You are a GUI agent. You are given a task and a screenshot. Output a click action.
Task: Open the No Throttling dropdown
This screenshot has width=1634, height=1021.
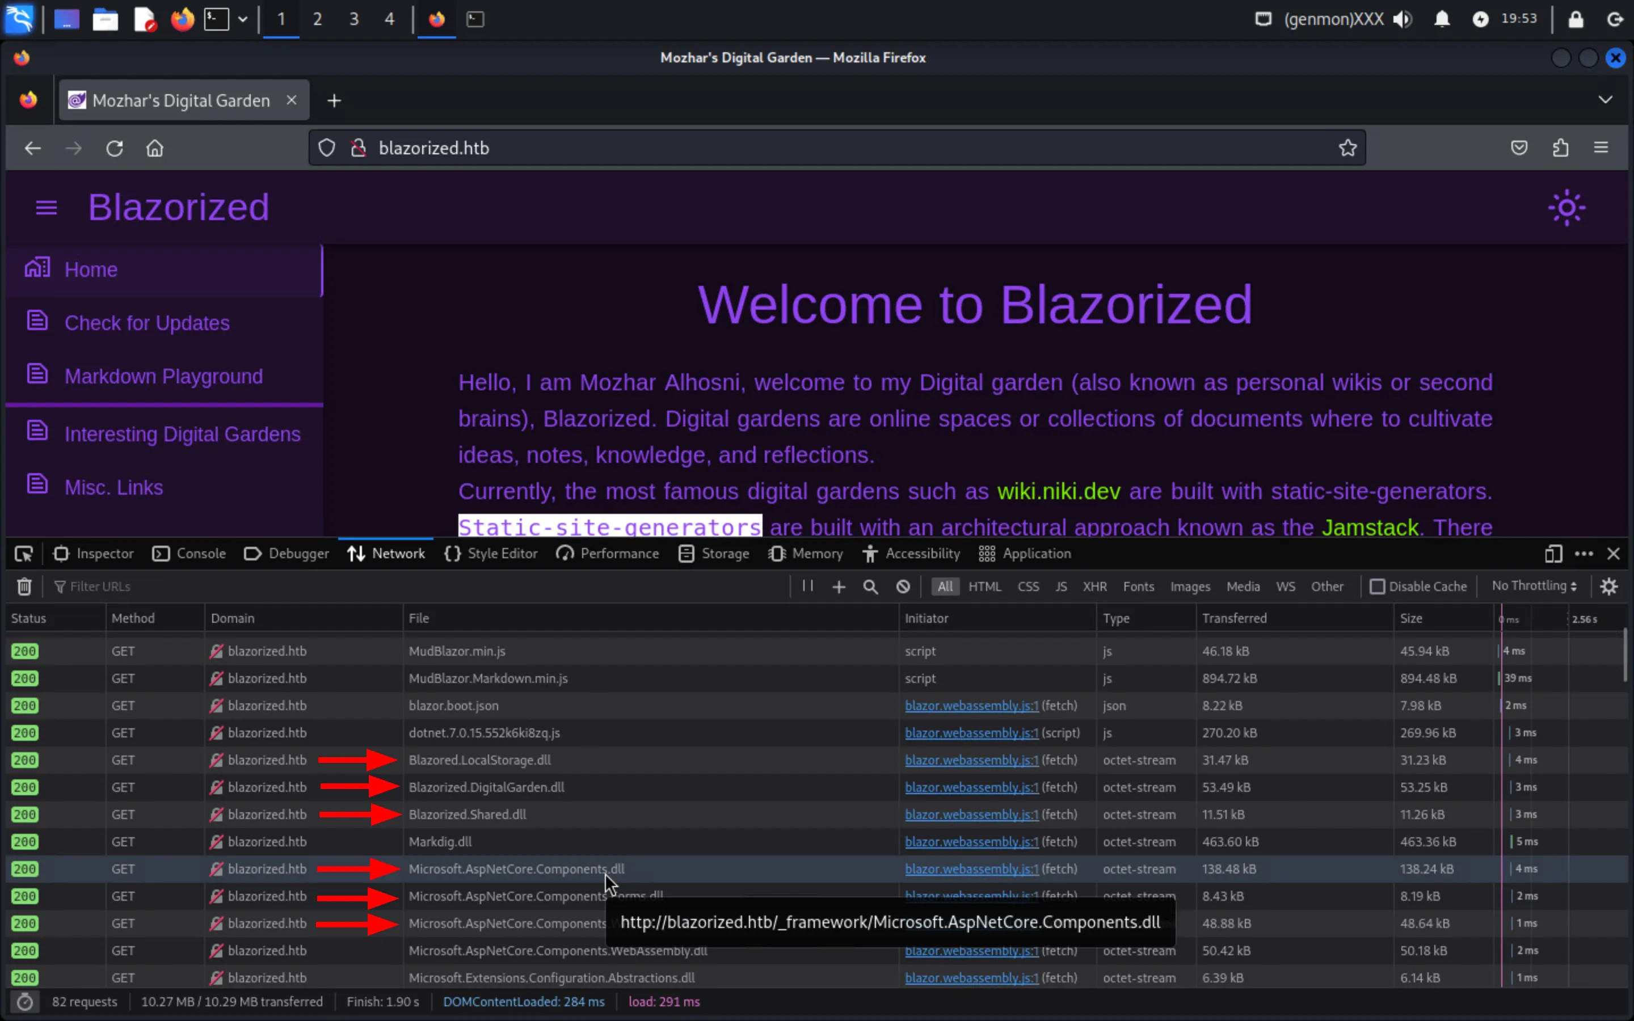(1534, 585)
